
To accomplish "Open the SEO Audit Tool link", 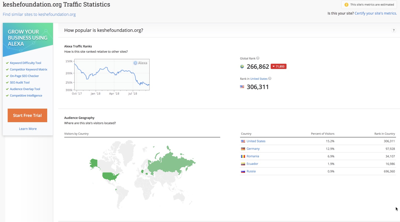I will 20,83.
